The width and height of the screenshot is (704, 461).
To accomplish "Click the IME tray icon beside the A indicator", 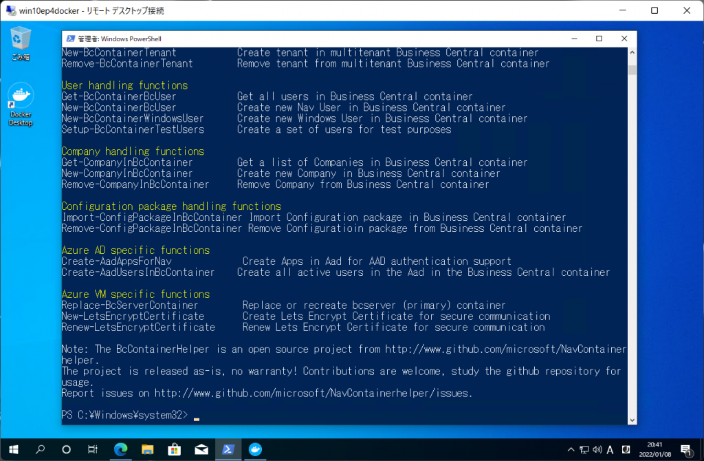I will pyautogui.click(x=626, y=449).
